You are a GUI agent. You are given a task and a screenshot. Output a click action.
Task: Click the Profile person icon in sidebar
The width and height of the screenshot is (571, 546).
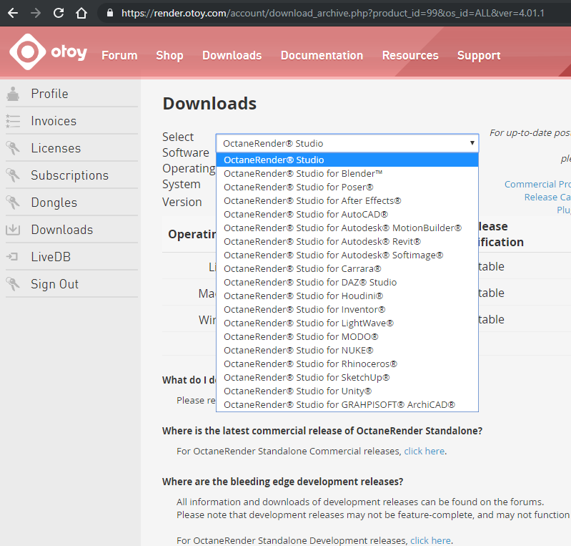(13, 94)
